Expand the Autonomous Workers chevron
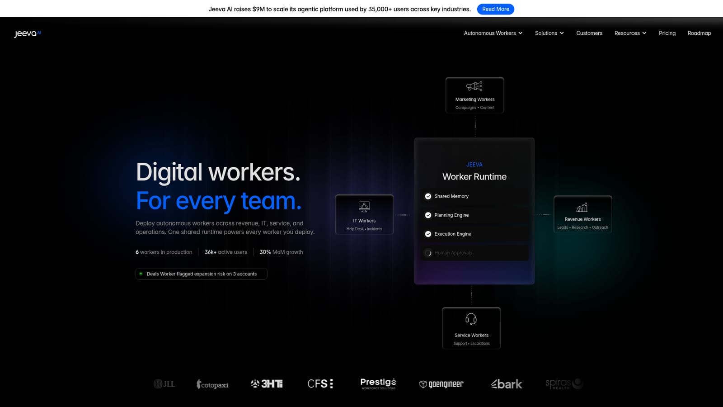 (x=521, y=33)
